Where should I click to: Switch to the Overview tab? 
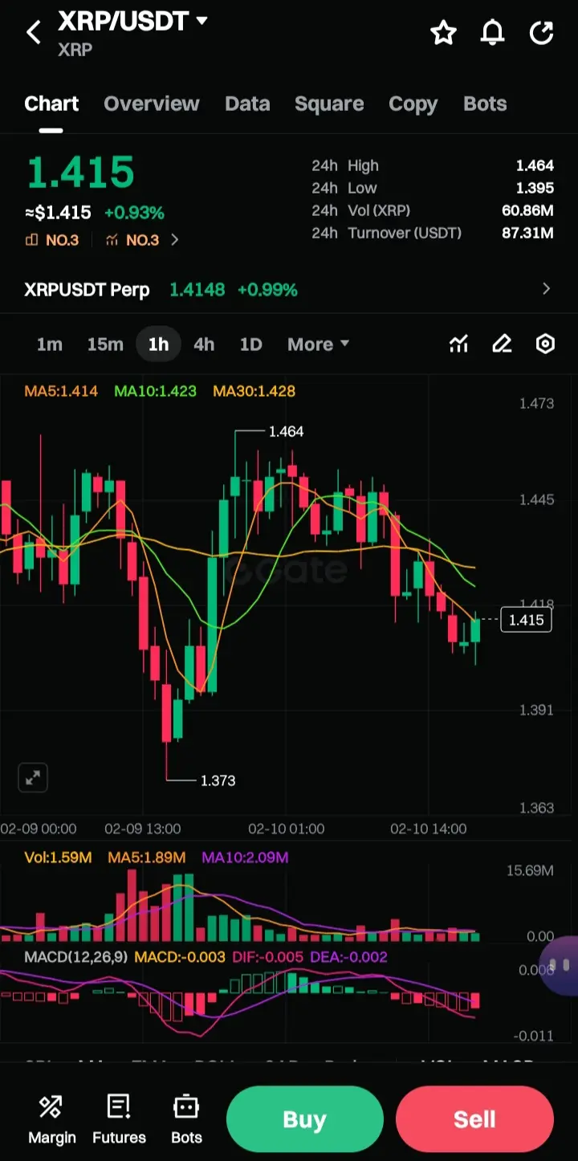151,104
